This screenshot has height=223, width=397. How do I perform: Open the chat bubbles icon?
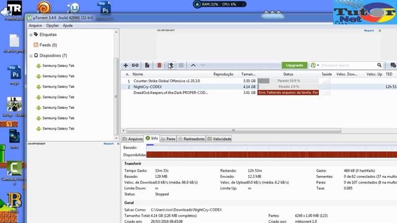point(393,65)
